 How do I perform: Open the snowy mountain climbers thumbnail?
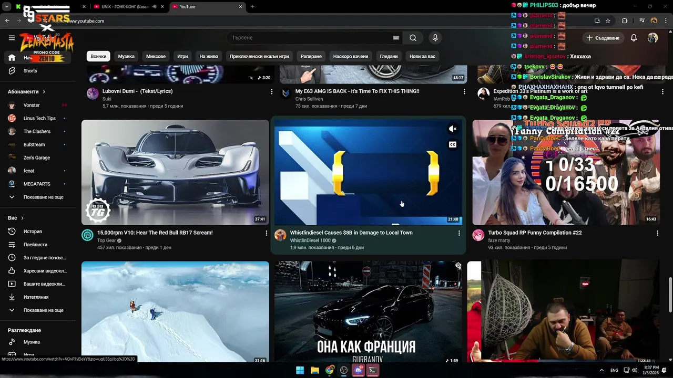pos(175,312)
